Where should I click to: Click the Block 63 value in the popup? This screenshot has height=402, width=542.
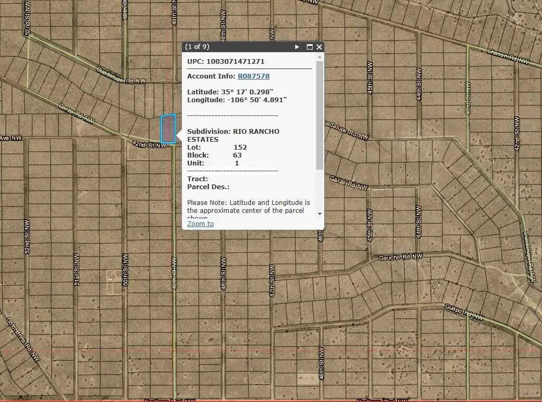click(x=237, y=155)
